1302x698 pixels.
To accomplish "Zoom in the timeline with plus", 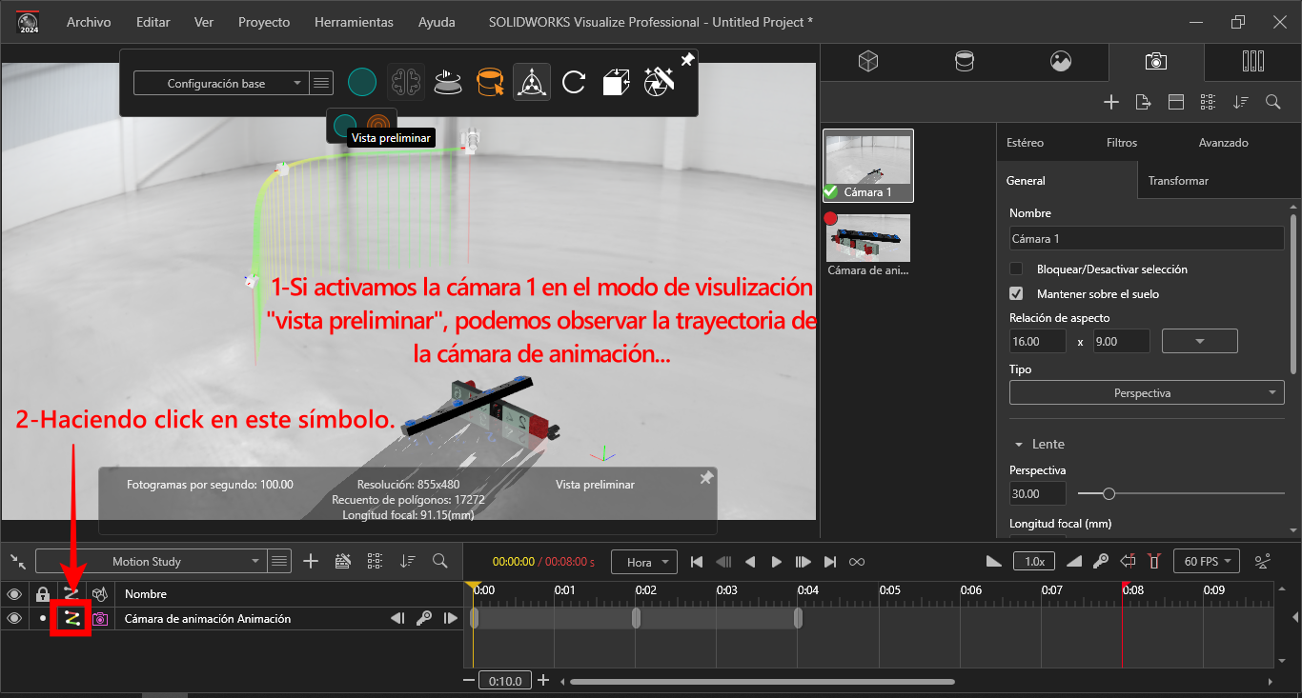I will [x=543, y=680].
